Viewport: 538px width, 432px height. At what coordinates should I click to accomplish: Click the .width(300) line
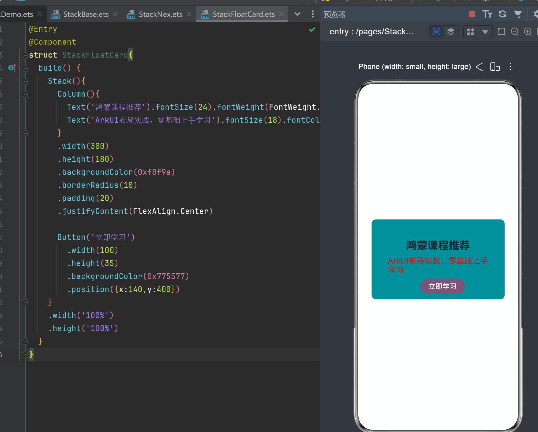[x=83, y=146]
